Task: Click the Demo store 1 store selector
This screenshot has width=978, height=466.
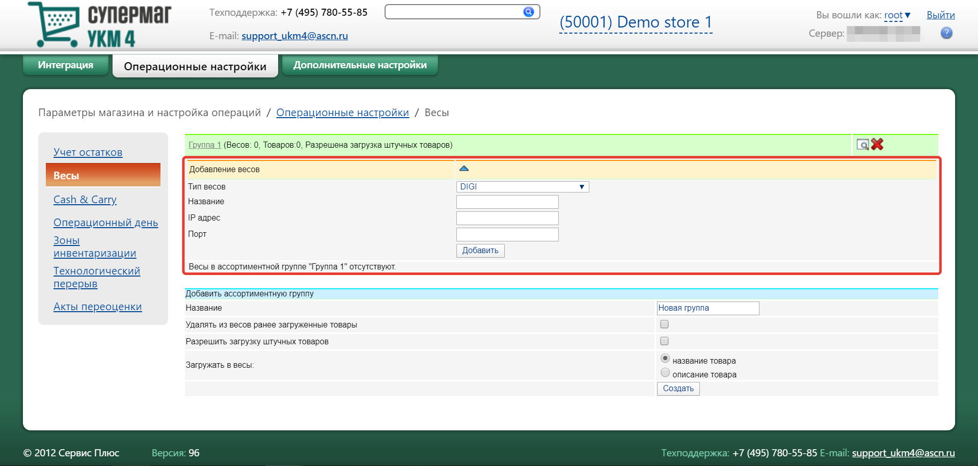Action: 635,22
